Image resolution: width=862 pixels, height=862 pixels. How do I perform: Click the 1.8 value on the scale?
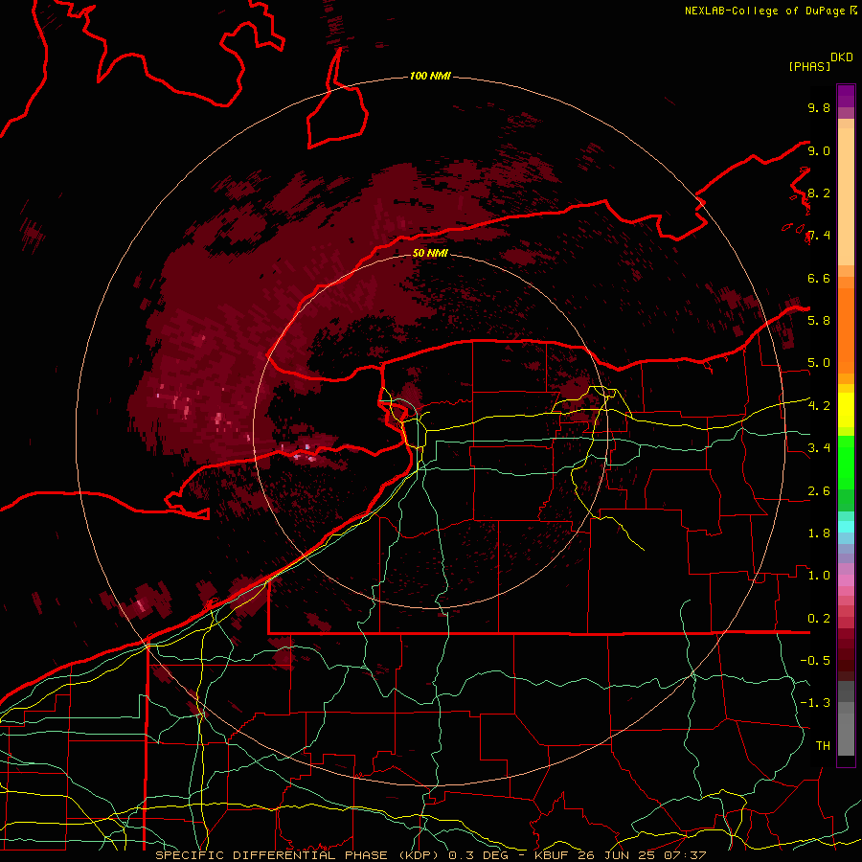pos(819,533)
